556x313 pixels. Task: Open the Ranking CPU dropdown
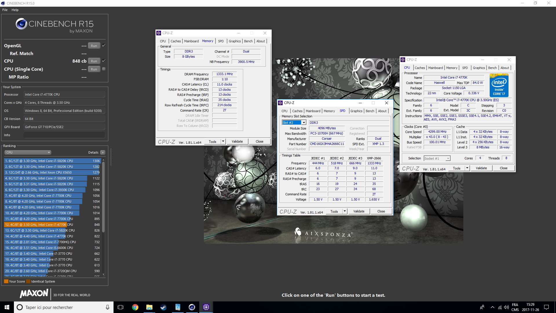pyautogui.click(x=28, y=152)
